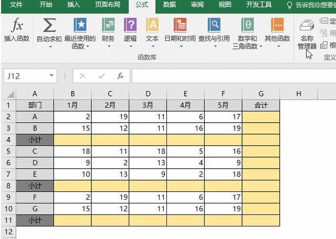336x239 pixels.
Task: Click the Select All corner triangle
Action: 9,94
